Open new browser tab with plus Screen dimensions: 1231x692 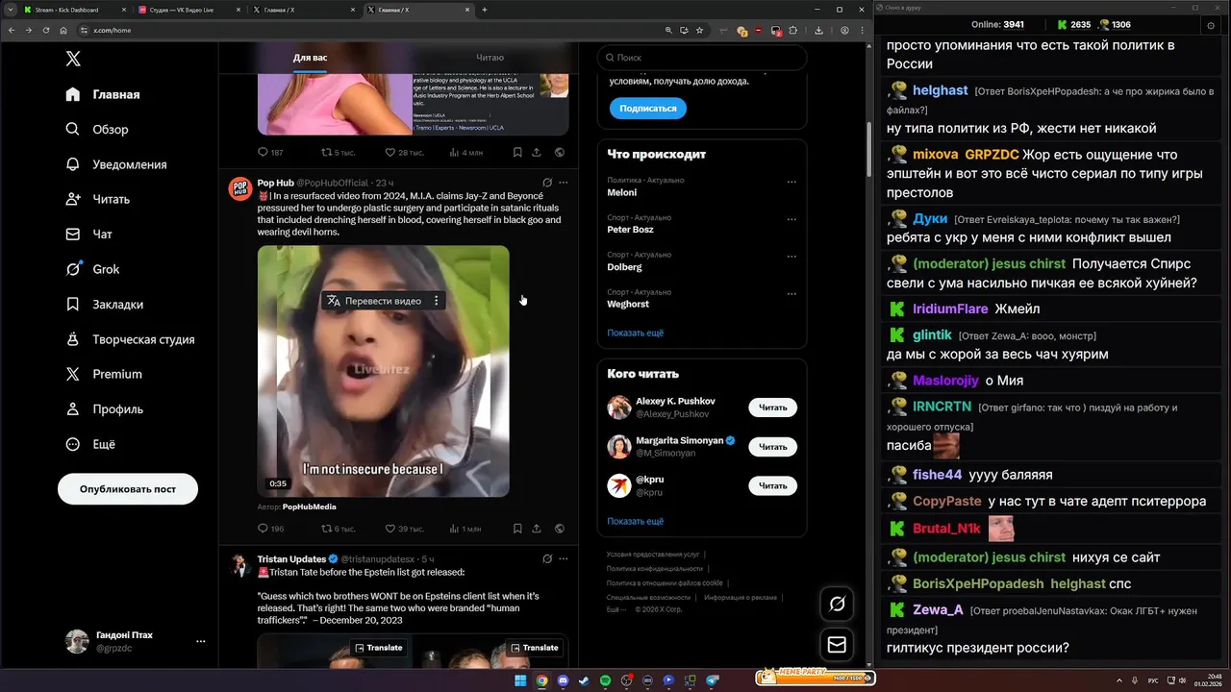pos(484,10)
